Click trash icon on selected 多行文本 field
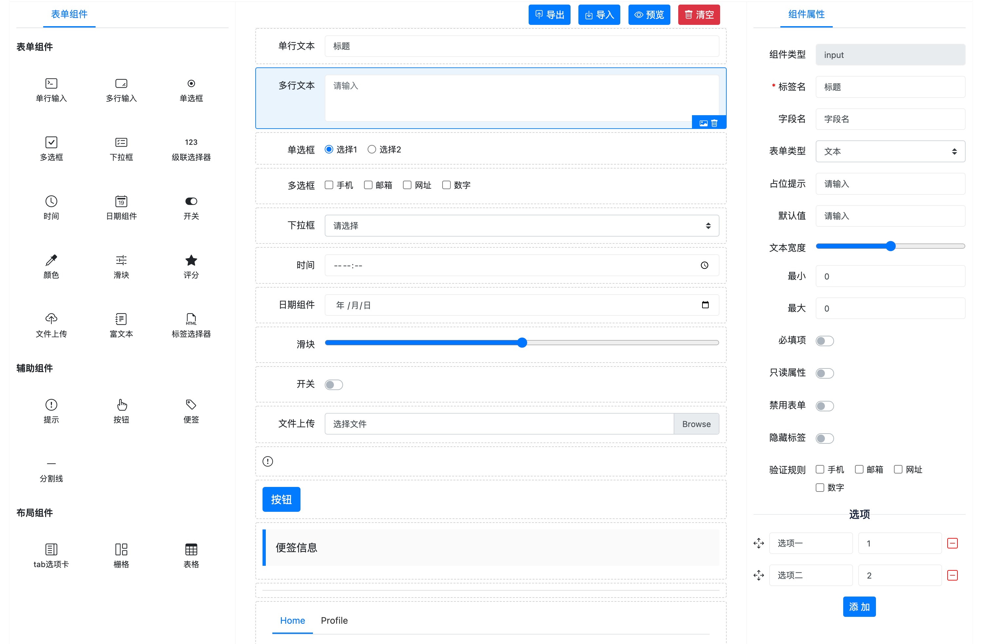Viewport: 982px width, 644px height. tap(715, 123)
